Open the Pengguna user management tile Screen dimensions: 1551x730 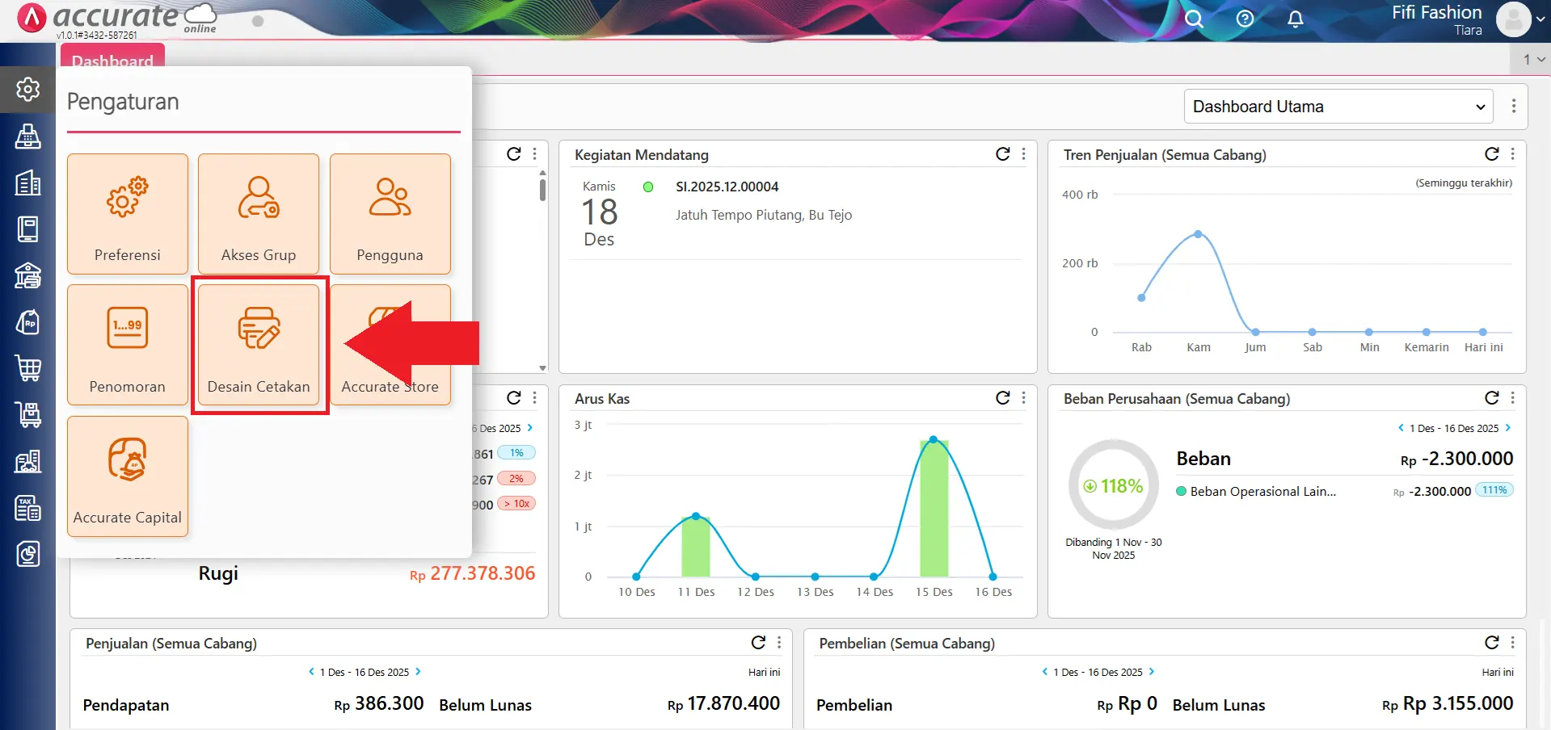pos(390,214)
